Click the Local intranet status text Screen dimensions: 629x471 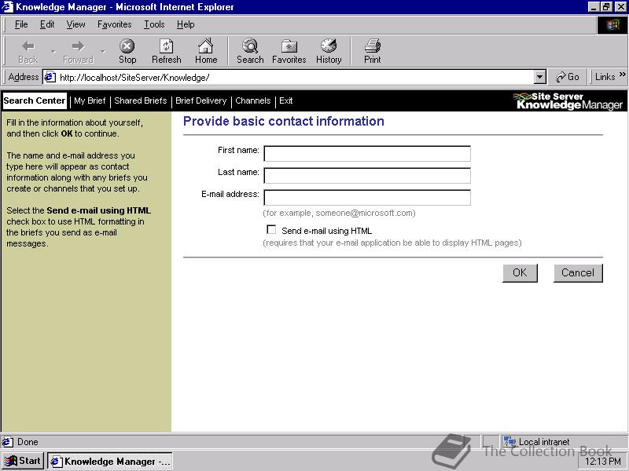(544, 442)
